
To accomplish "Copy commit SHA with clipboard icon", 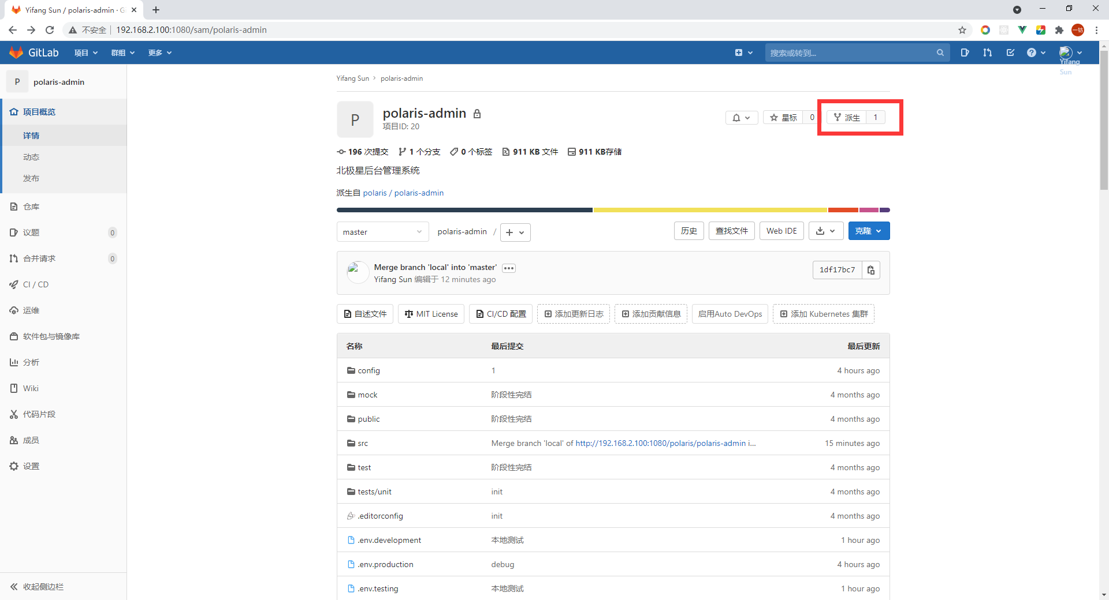I will click(871, 270).
